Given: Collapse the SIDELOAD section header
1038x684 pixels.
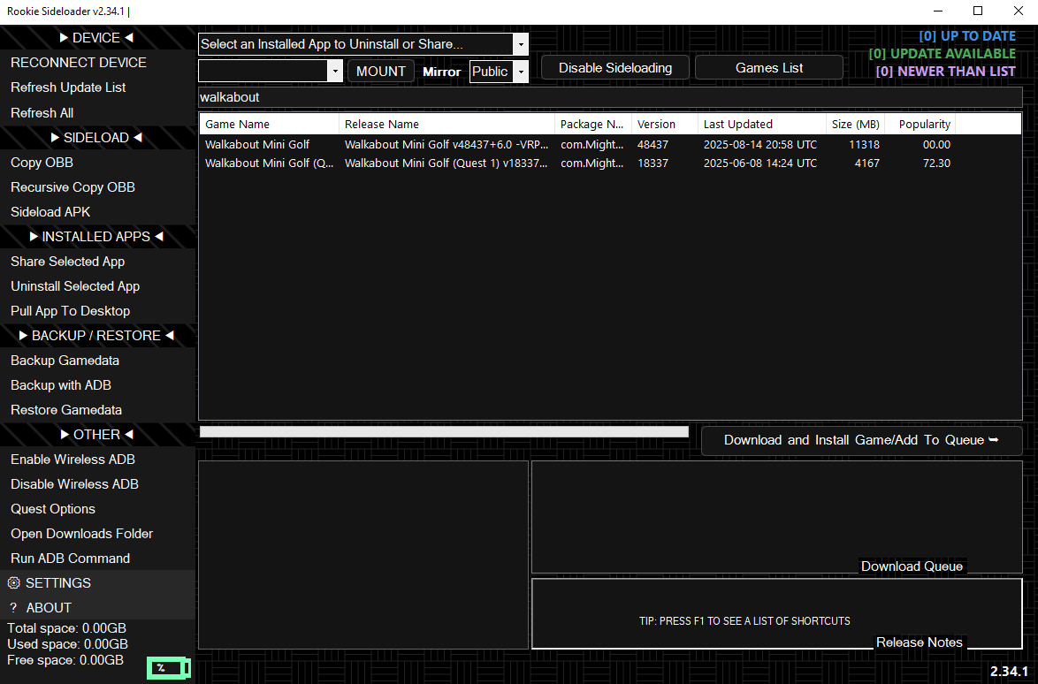Looking at the screenshot, I should point(97,137).
